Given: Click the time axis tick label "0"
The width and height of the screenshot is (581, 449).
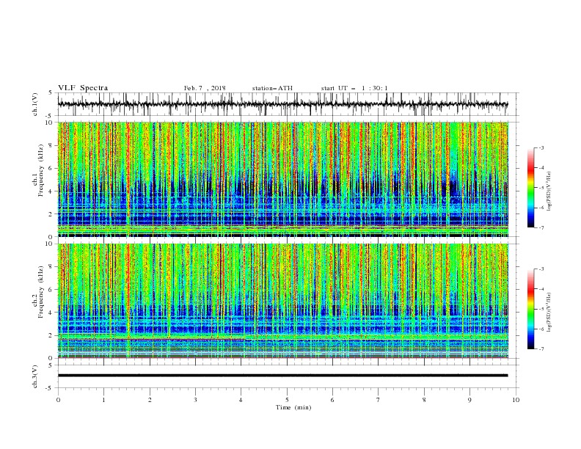Looking at the screenshot, I should pos(58,400).
